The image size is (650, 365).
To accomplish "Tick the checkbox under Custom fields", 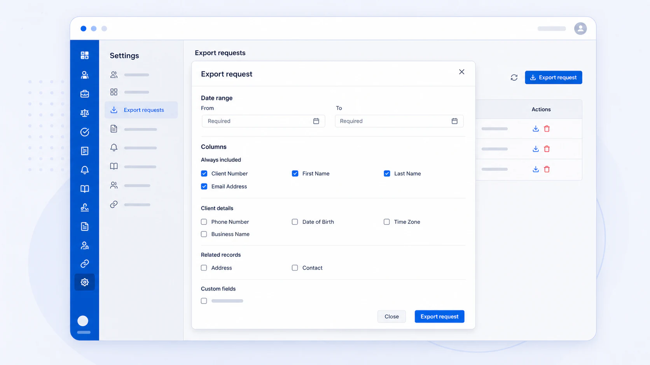I will 204,301.
